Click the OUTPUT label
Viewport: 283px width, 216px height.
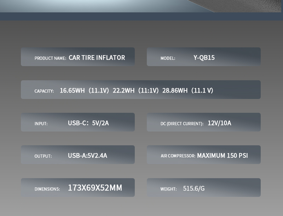(43, 156)
